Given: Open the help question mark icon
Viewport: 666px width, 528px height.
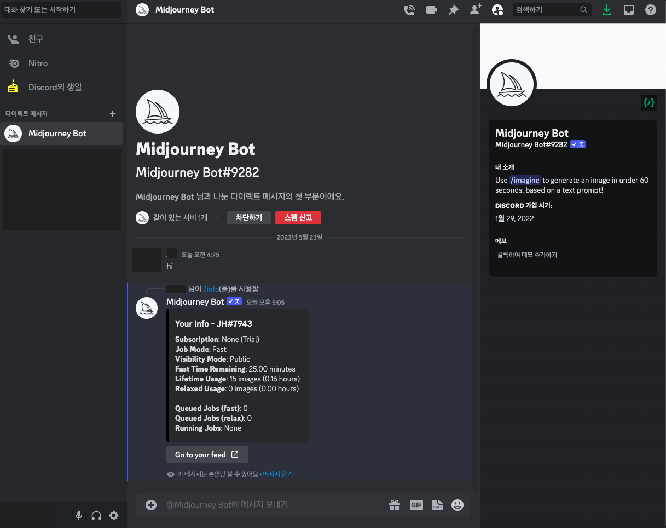Looking at the screenshot, I should tap(651, 10).
